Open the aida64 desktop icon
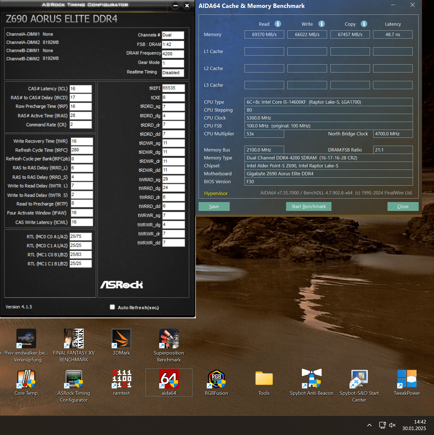The image size is (434, 435). tap(169, 383)
